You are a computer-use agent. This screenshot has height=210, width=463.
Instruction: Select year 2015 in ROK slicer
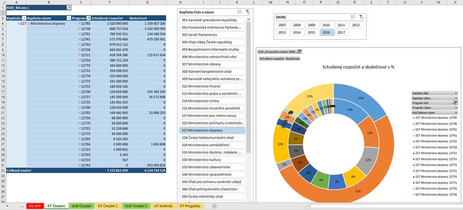312,33
